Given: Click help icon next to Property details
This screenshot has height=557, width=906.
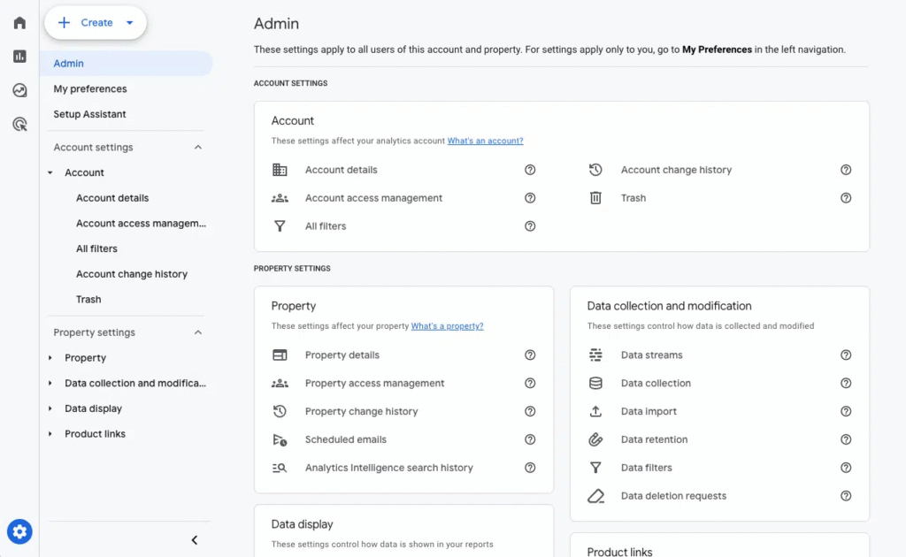Looking at the screenshot, I should (x=530, y=355).
